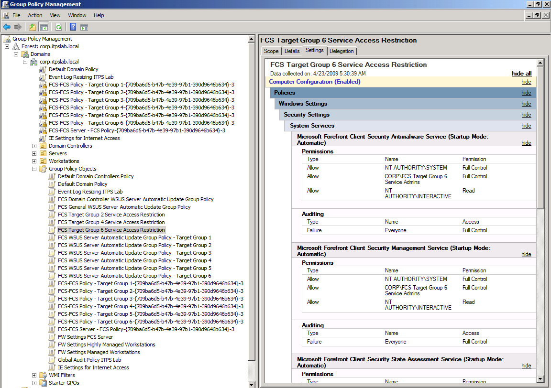Click the Back arrow toolbar icon
Viewport: 551px width, 388px height.
point(7,27)
